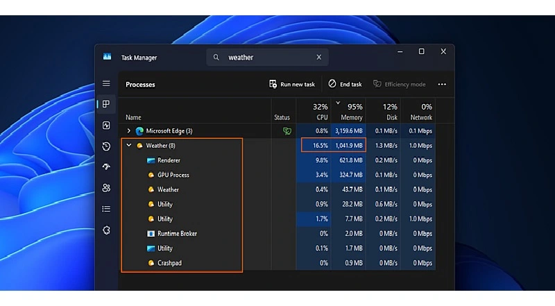Select the Runtime Broker process
The image size is (555, 306).
click(277, 233)
